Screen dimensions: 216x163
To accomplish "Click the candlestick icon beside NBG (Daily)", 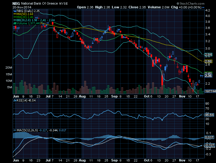I will pyautogui.click(x=15, y=11).
